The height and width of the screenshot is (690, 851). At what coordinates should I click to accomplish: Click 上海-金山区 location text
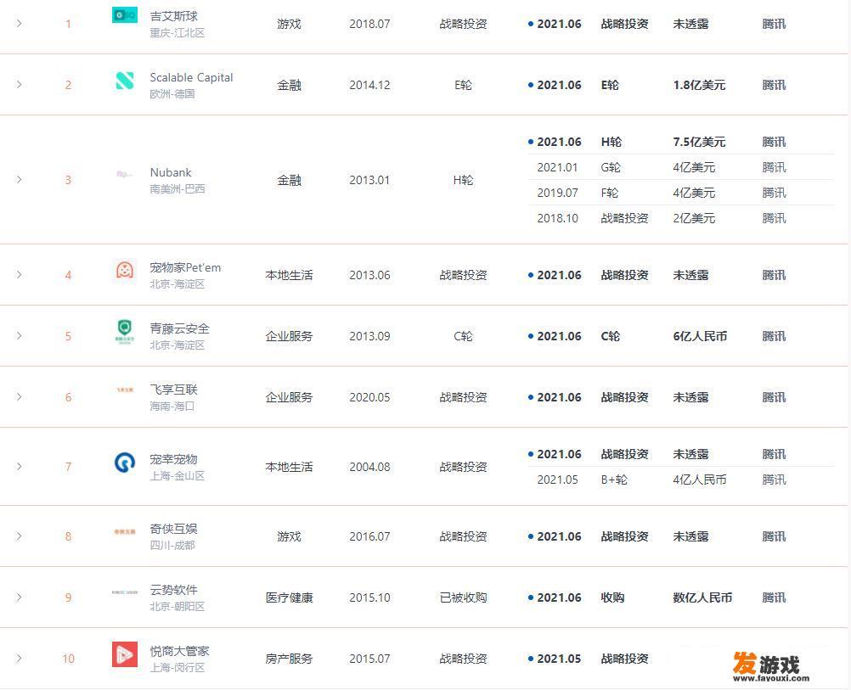click(177, 476)
